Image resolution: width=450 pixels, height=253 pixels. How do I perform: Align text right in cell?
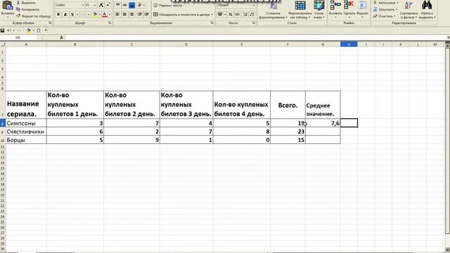(x=131, y=14)
